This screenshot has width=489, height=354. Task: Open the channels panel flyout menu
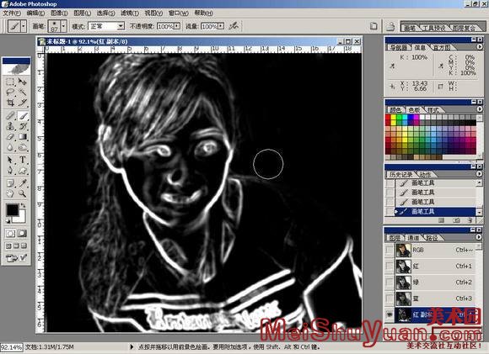point(480,237)
